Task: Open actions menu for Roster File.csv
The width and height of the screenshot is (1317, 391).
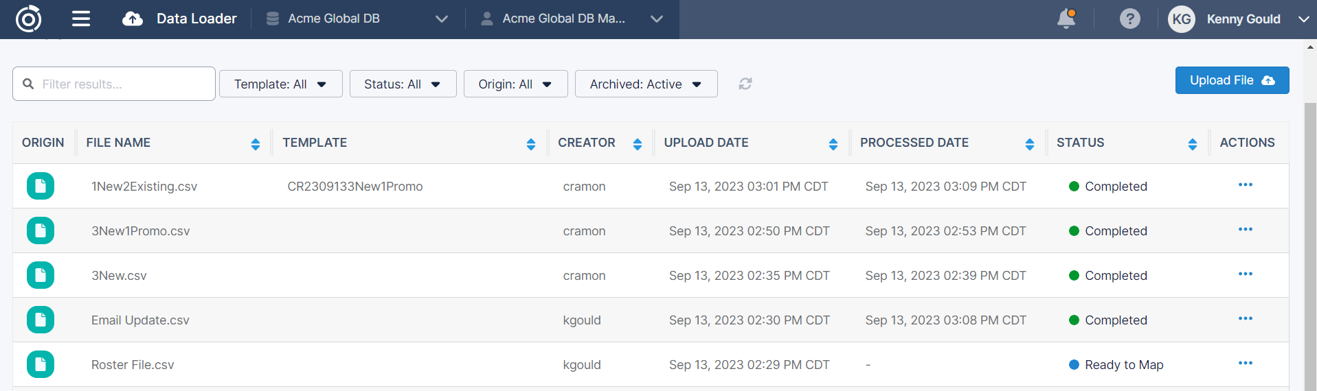Action: click(1245, 364)
